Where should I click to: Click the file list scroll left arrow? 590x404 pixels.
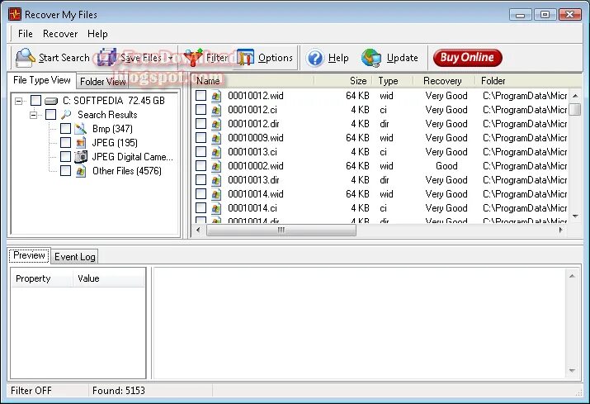[198, 230]
